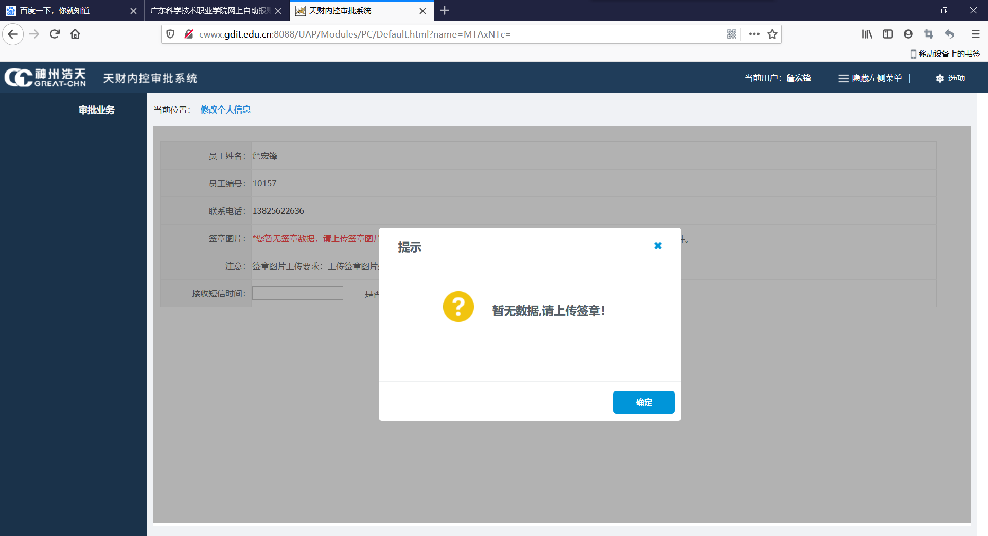Close the 广东科学技术职业学院 tab

(278, 11)
